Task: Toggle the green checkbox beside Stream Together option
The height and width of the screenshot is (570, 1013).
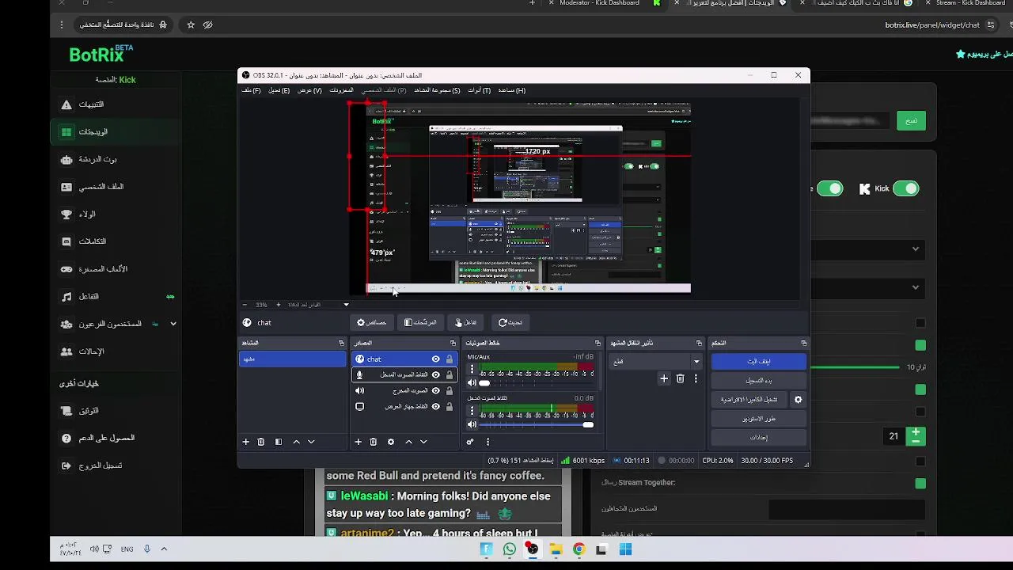Action: click(x=920, y=483)
